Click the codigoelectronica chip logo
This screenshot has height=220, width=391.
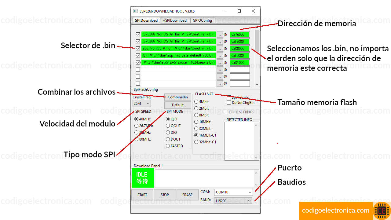coord(382,211)
